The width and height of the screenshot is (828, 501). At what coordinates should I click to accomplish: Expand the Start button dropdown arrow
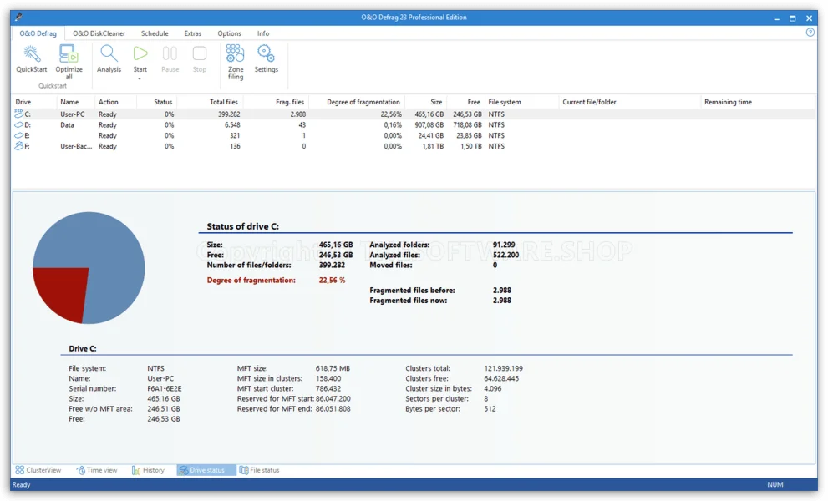140,78
